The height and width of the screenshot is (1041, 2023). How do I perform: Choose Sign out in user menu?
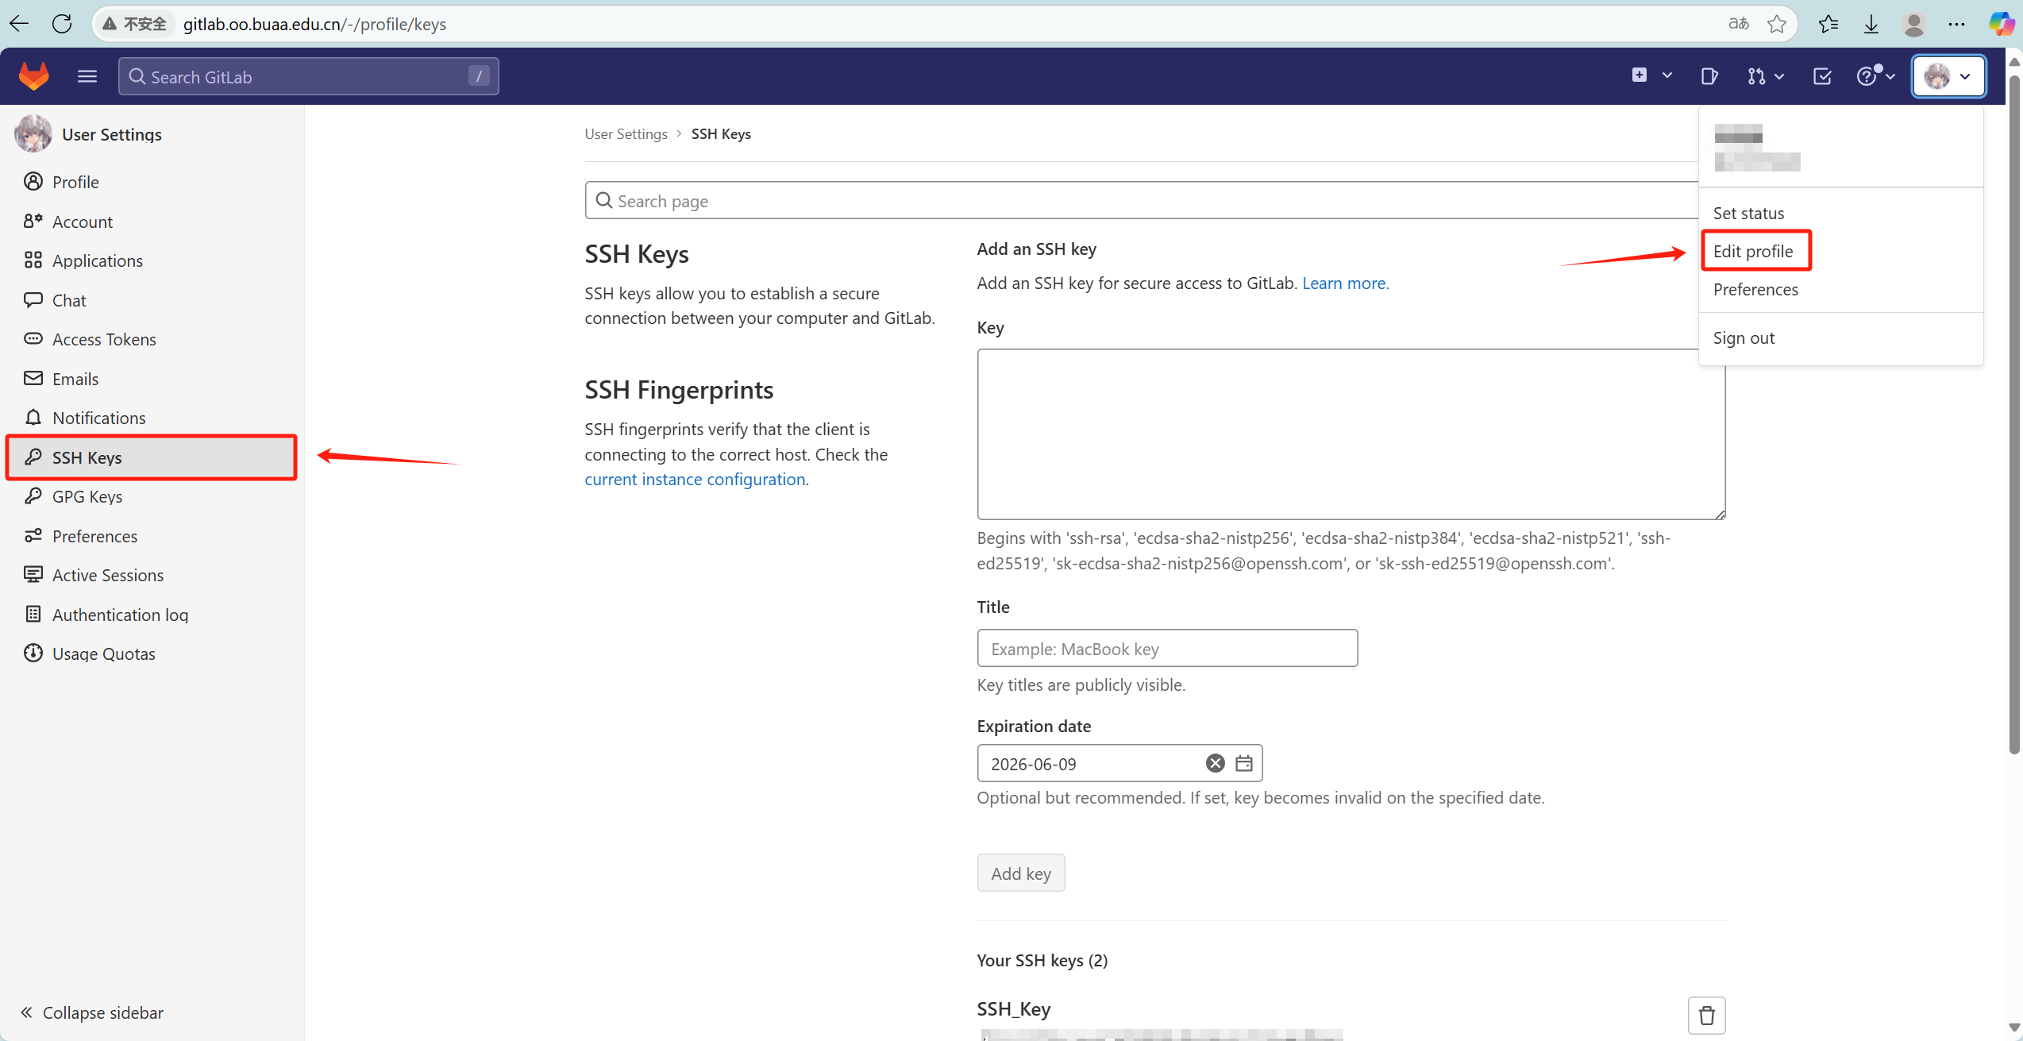1744,337
